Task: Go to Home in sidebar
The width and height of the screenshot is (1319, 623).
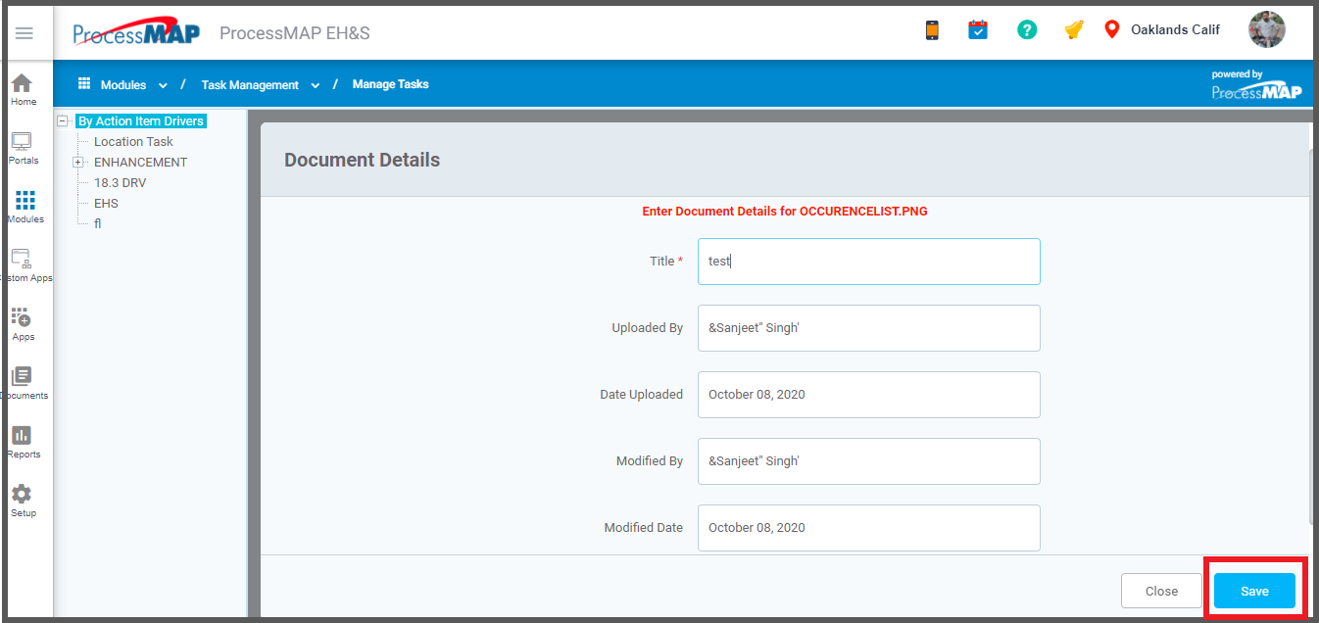Action: 24,90
